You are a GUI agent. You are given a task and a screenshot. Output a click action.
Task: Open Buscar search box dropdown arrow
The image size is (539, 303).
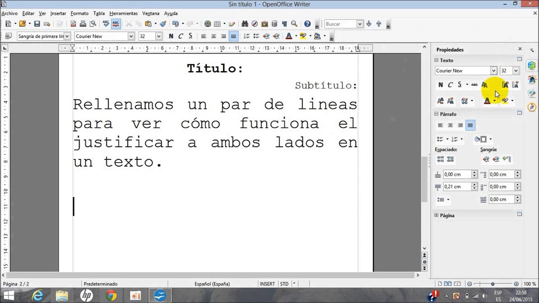coord(360,24)
